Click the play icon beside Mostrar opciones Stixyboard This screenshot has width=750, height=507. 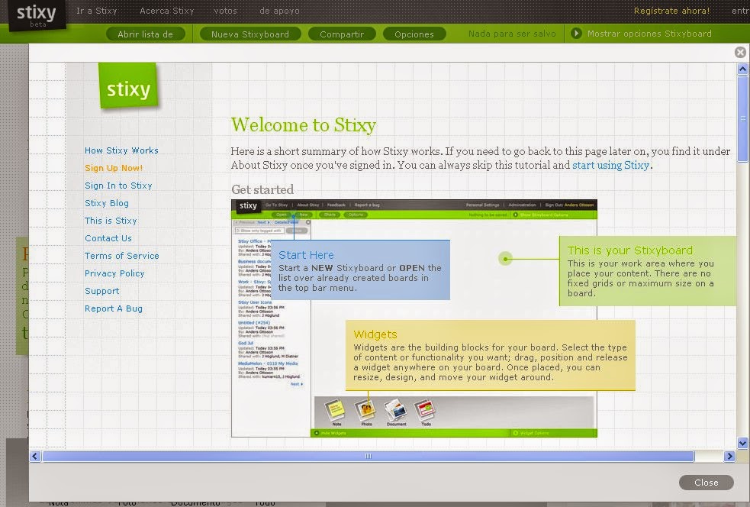(x=576, y=34)
